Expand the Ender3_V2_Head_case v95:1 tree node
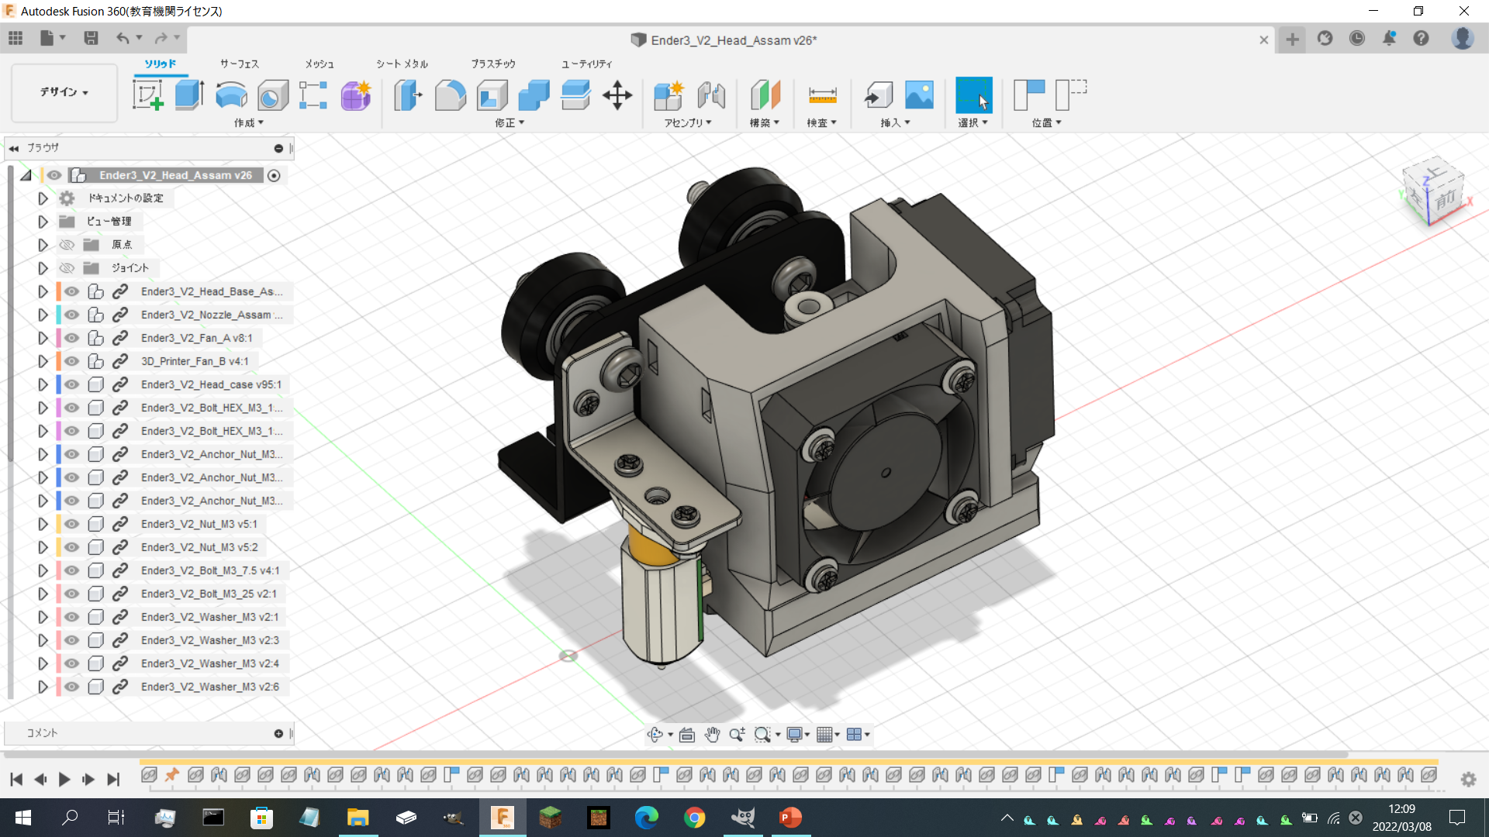Image resolution: width=1489 pixels, height=837 pixels. [x=43, y=384]
